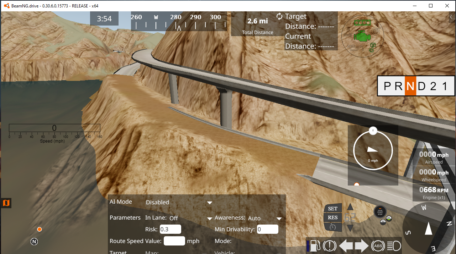This screenshot has height=254, width=456.
Task: Click the white arrow inside g-force circle
Action: tap(373, 149)
